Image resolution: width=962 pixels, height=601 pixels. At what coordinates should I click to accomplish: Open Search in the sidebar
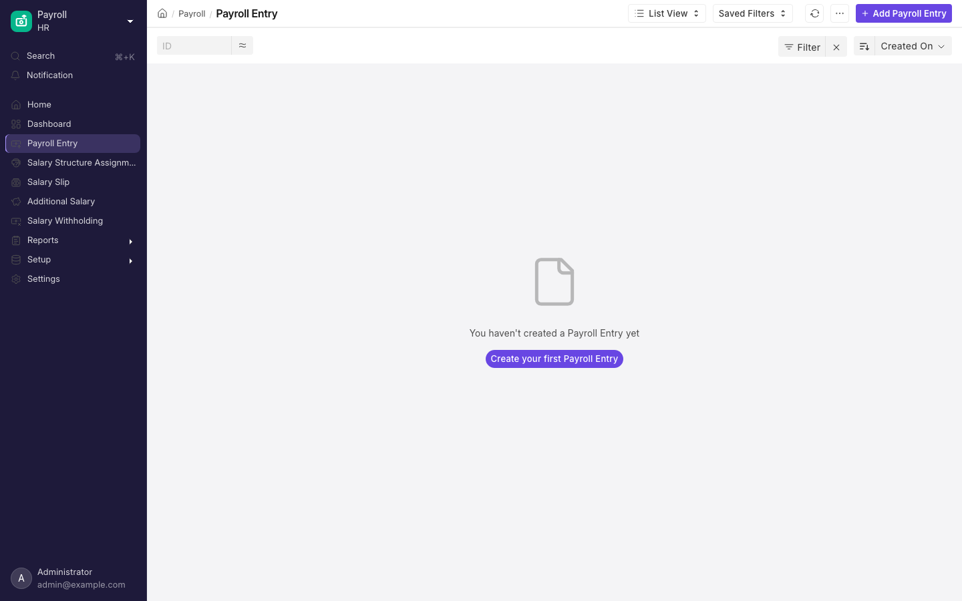click(x=73, y=56)
